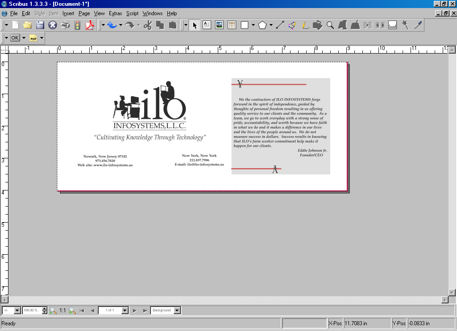Screen dimensions: 457x331
Task: Pick the Insert Line tool
Action: [x=280, y=25]
